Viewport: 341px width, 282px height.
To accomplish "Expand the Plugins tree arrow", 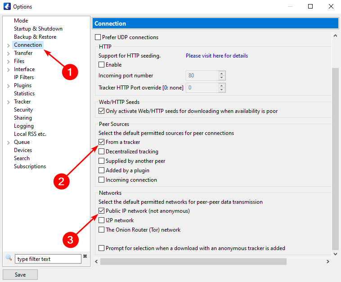I will pyautogui.click(x=8, y=86).
